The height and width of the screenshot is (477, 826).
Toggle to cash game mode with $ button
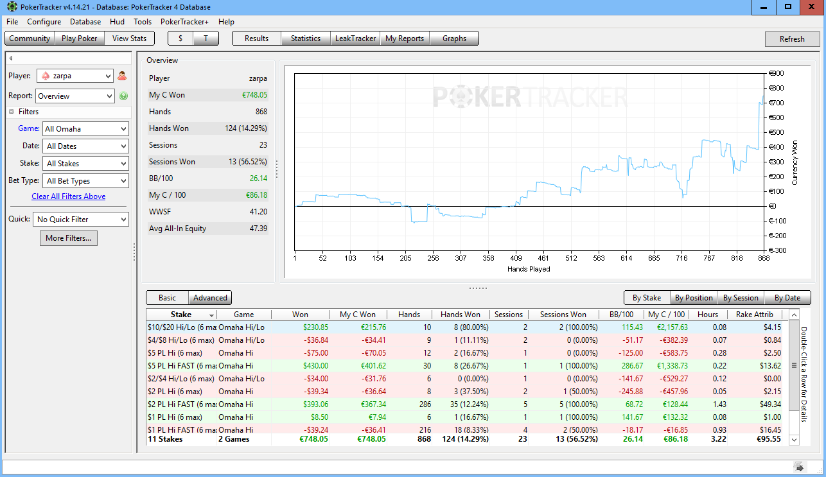coord(180,39)
